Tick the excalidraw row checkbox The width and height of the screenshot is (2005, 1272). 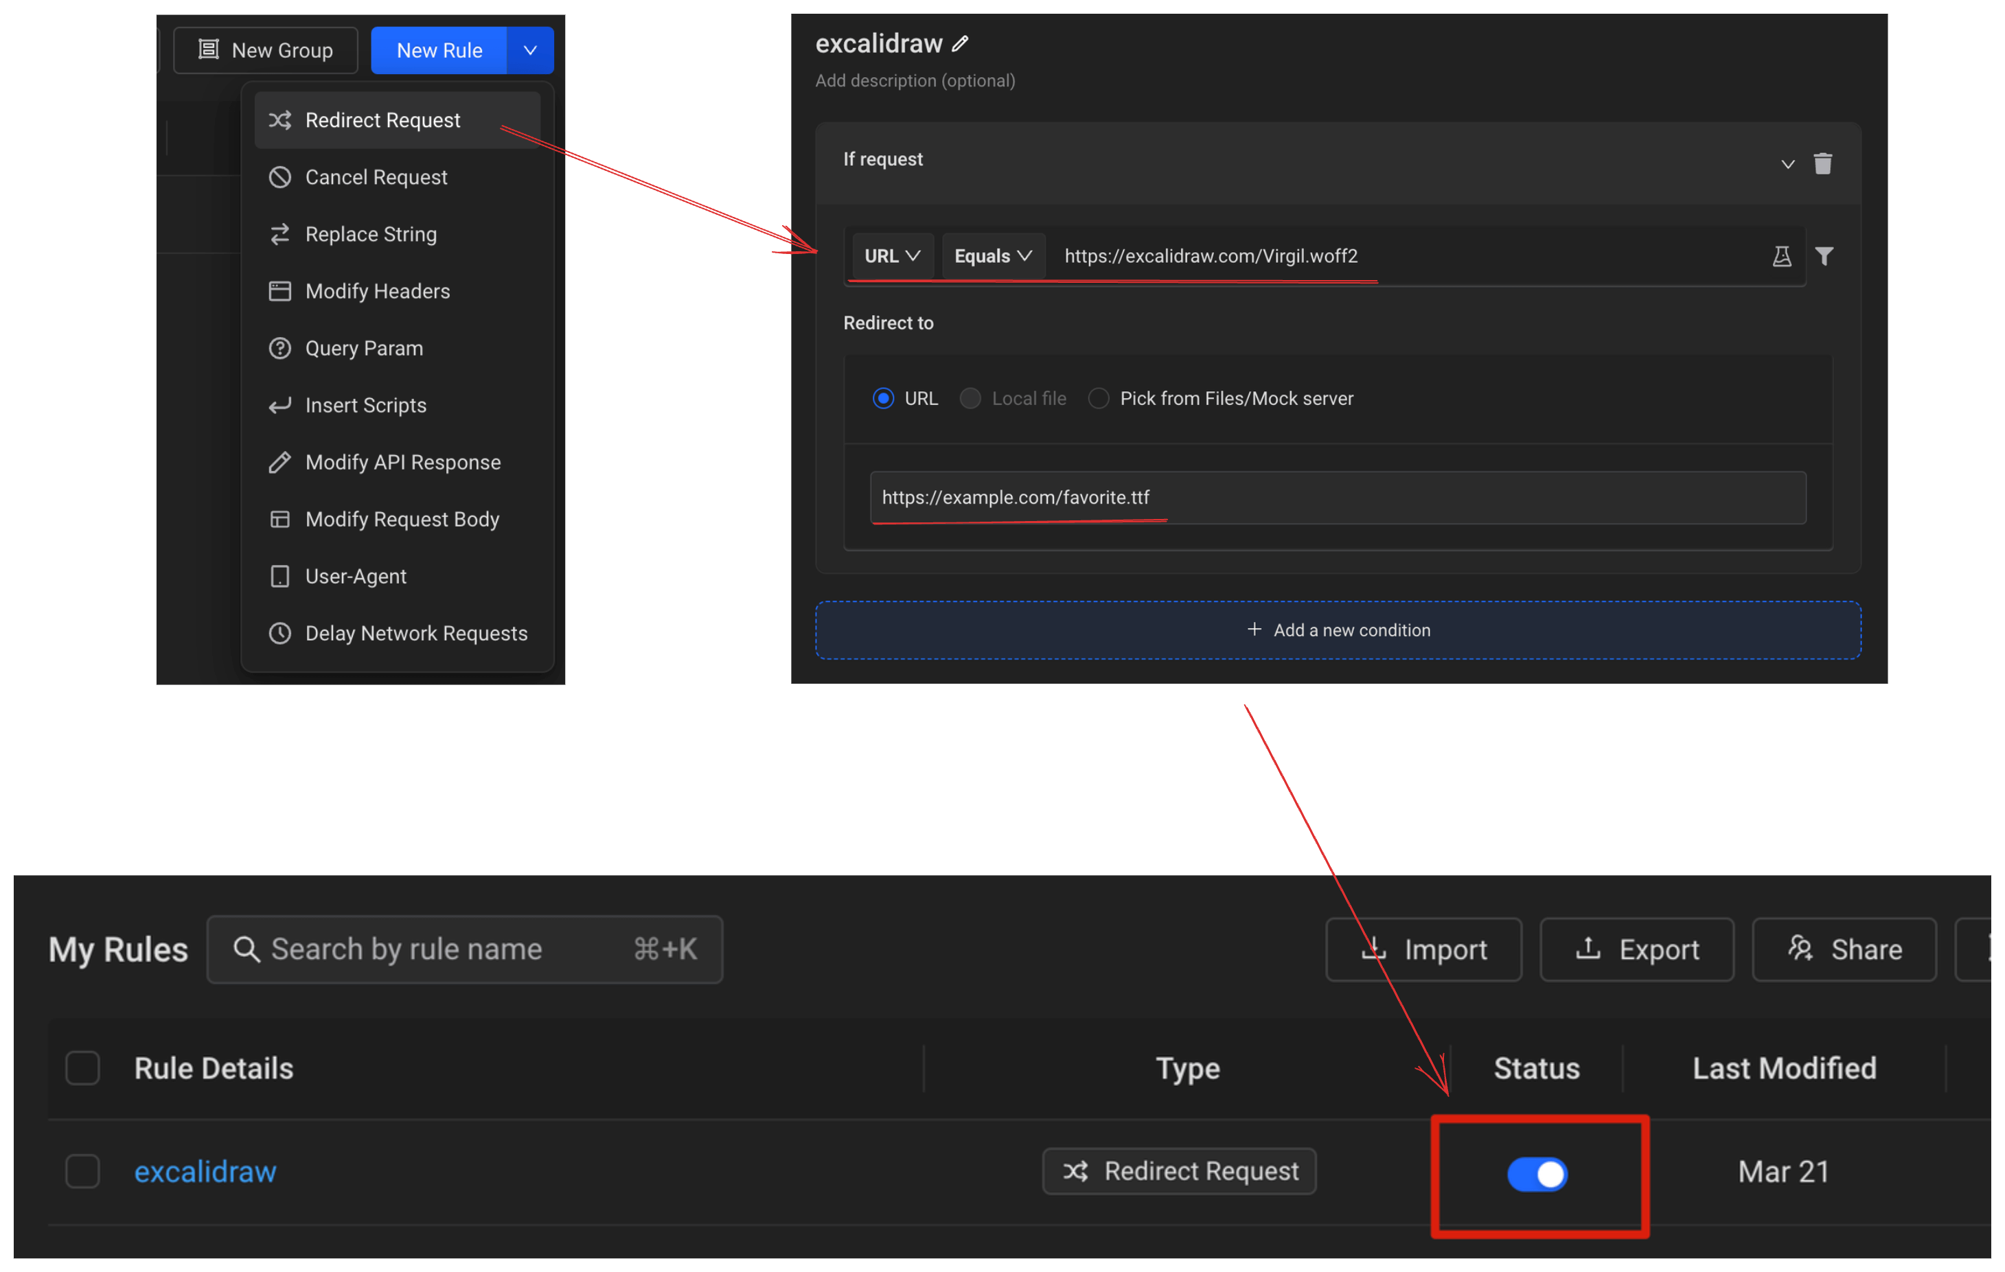click(x=82, y=1171)
